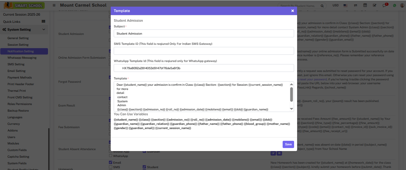Image resolution: width=406 pixels, height=170 pixels.
Task: Open Captcha Setting in sidebar
Action: click(18, 157)
